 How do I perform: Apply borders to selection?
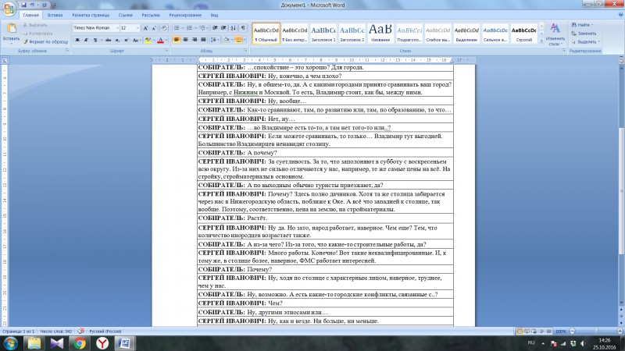pos(238,40)
